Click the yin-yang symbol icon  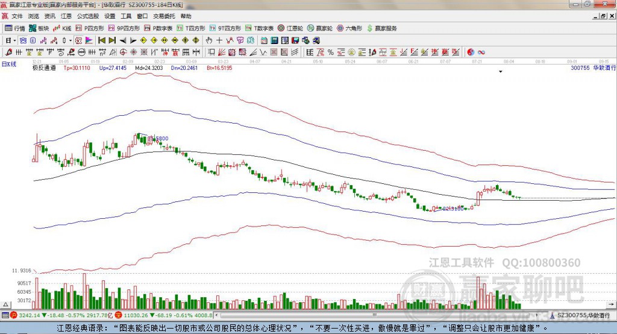(471, 52)
